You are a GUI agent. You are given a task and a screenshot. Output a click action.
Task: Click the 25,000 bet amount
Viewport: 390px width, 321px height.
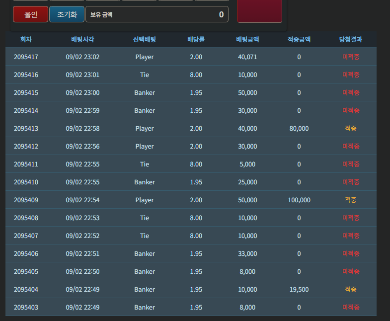coord(247,182)
